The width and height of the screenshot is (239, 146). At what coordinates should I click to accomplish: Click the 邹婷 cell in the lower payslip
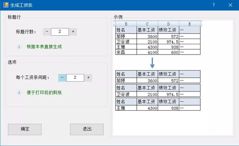tap(126, 80)
